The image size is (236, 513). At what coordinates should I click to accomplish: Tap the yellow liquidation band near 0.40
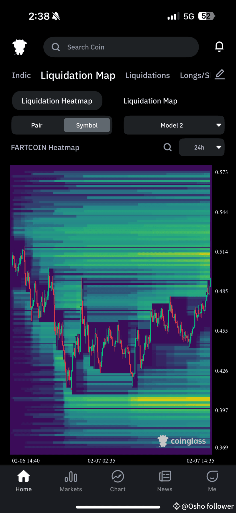click(x=170, y=399)
